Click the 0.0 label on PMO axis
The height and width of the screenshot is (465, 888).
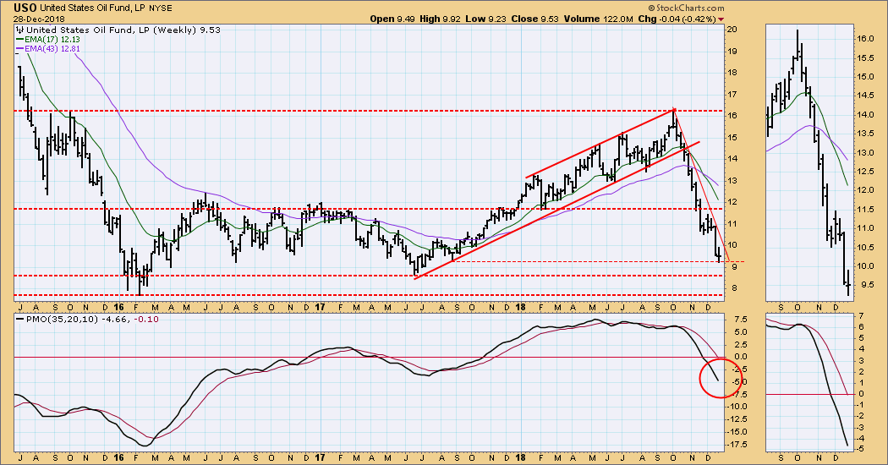(x=739, y=357)
